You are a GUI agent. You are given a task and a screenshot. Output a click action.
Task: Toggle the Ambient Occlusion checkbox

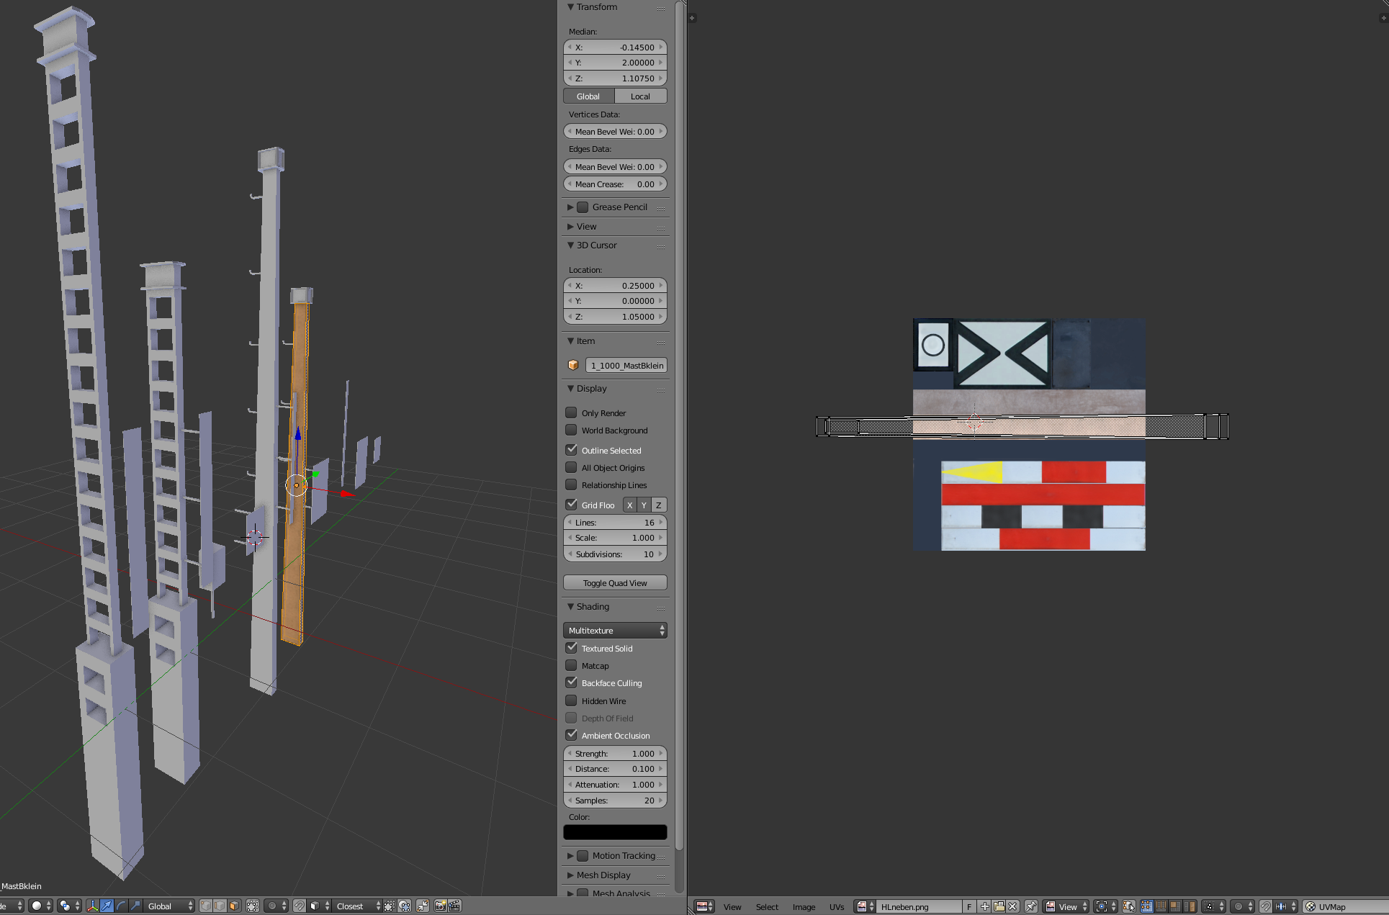click(x=572, y=735)
